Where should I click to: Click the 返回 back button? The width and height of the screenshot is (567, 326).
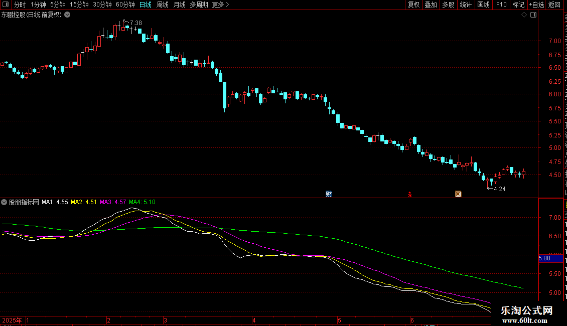554,5
